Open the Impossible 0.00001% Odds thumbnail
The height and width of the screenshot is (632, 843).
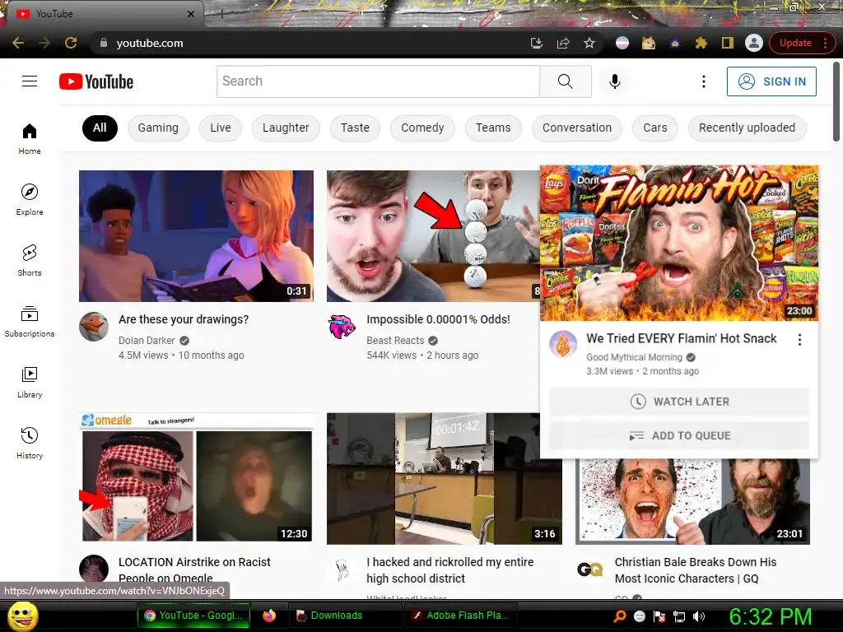pyautogui.click(x=433, y=236)
